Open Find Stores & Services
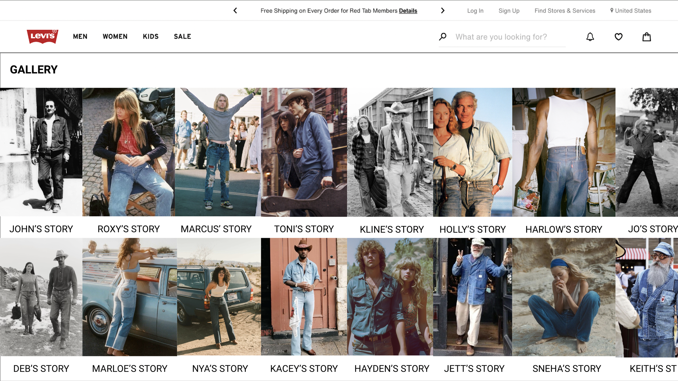The width and height of the screenshot is (678, 381). [x=565, y=11]
